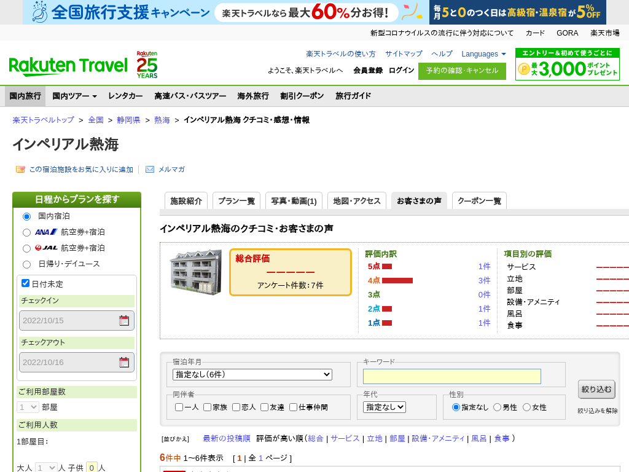Viewport: 629px width, 472px height.
Task: Select the お客さまの声 tab
Action: [x=419, y=201]
